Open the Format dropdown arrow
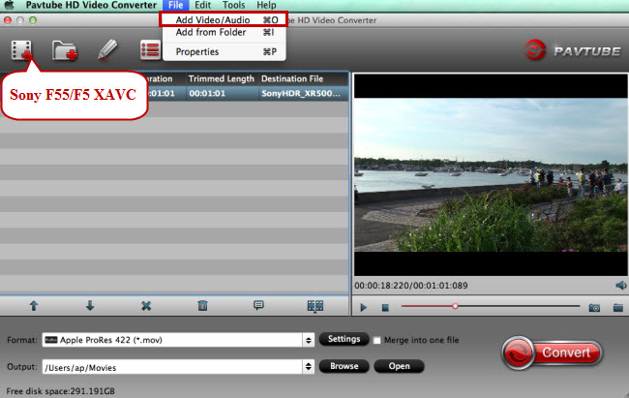Image resolution: width=629 pixels, height=398 pixels. tap(308, 340)
